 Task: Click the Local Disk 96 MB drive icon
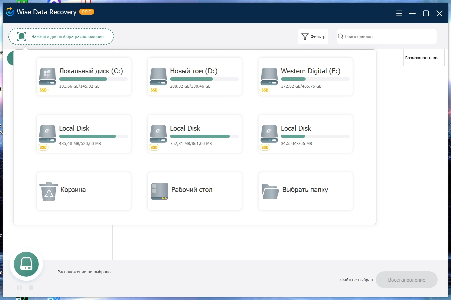[269, 134]
